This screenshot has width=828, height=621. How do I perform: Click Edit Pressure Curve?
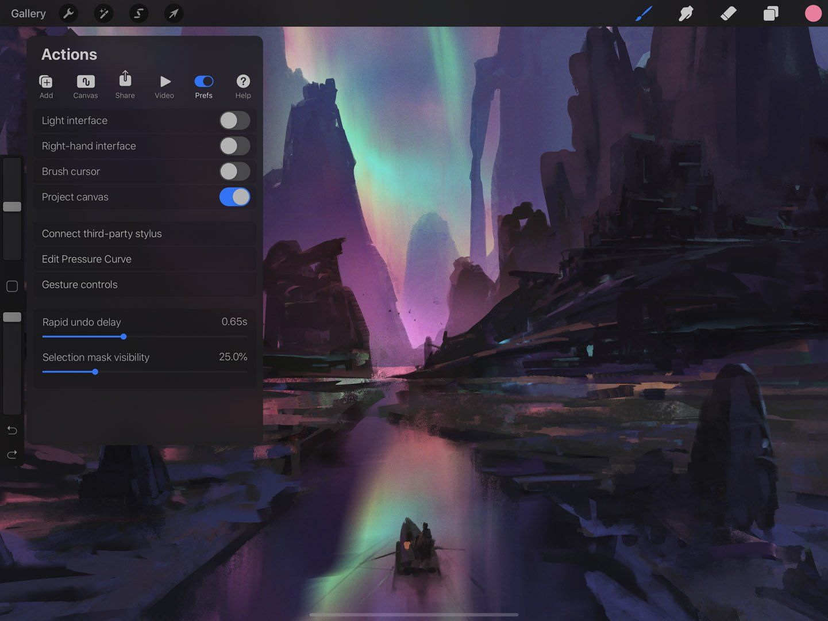pyautogui.click(x=144, y=259)
